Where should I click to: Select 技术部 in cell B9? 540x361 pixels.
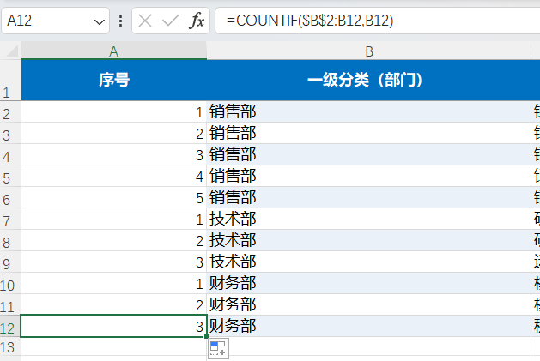(369, 262)
